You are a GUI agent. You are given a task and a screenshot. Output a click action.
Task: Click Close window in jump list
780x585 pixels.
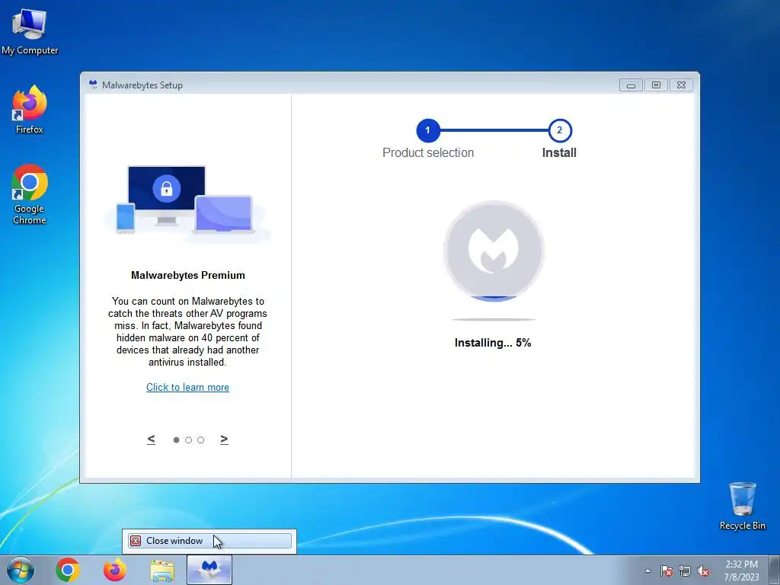click(209, 541)
